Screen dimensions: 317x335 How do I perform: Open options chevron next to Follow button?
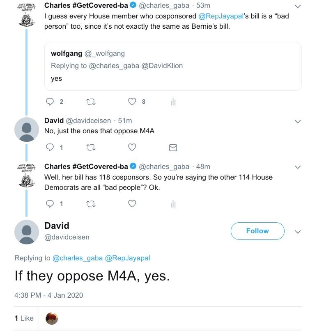coord(298,232)
